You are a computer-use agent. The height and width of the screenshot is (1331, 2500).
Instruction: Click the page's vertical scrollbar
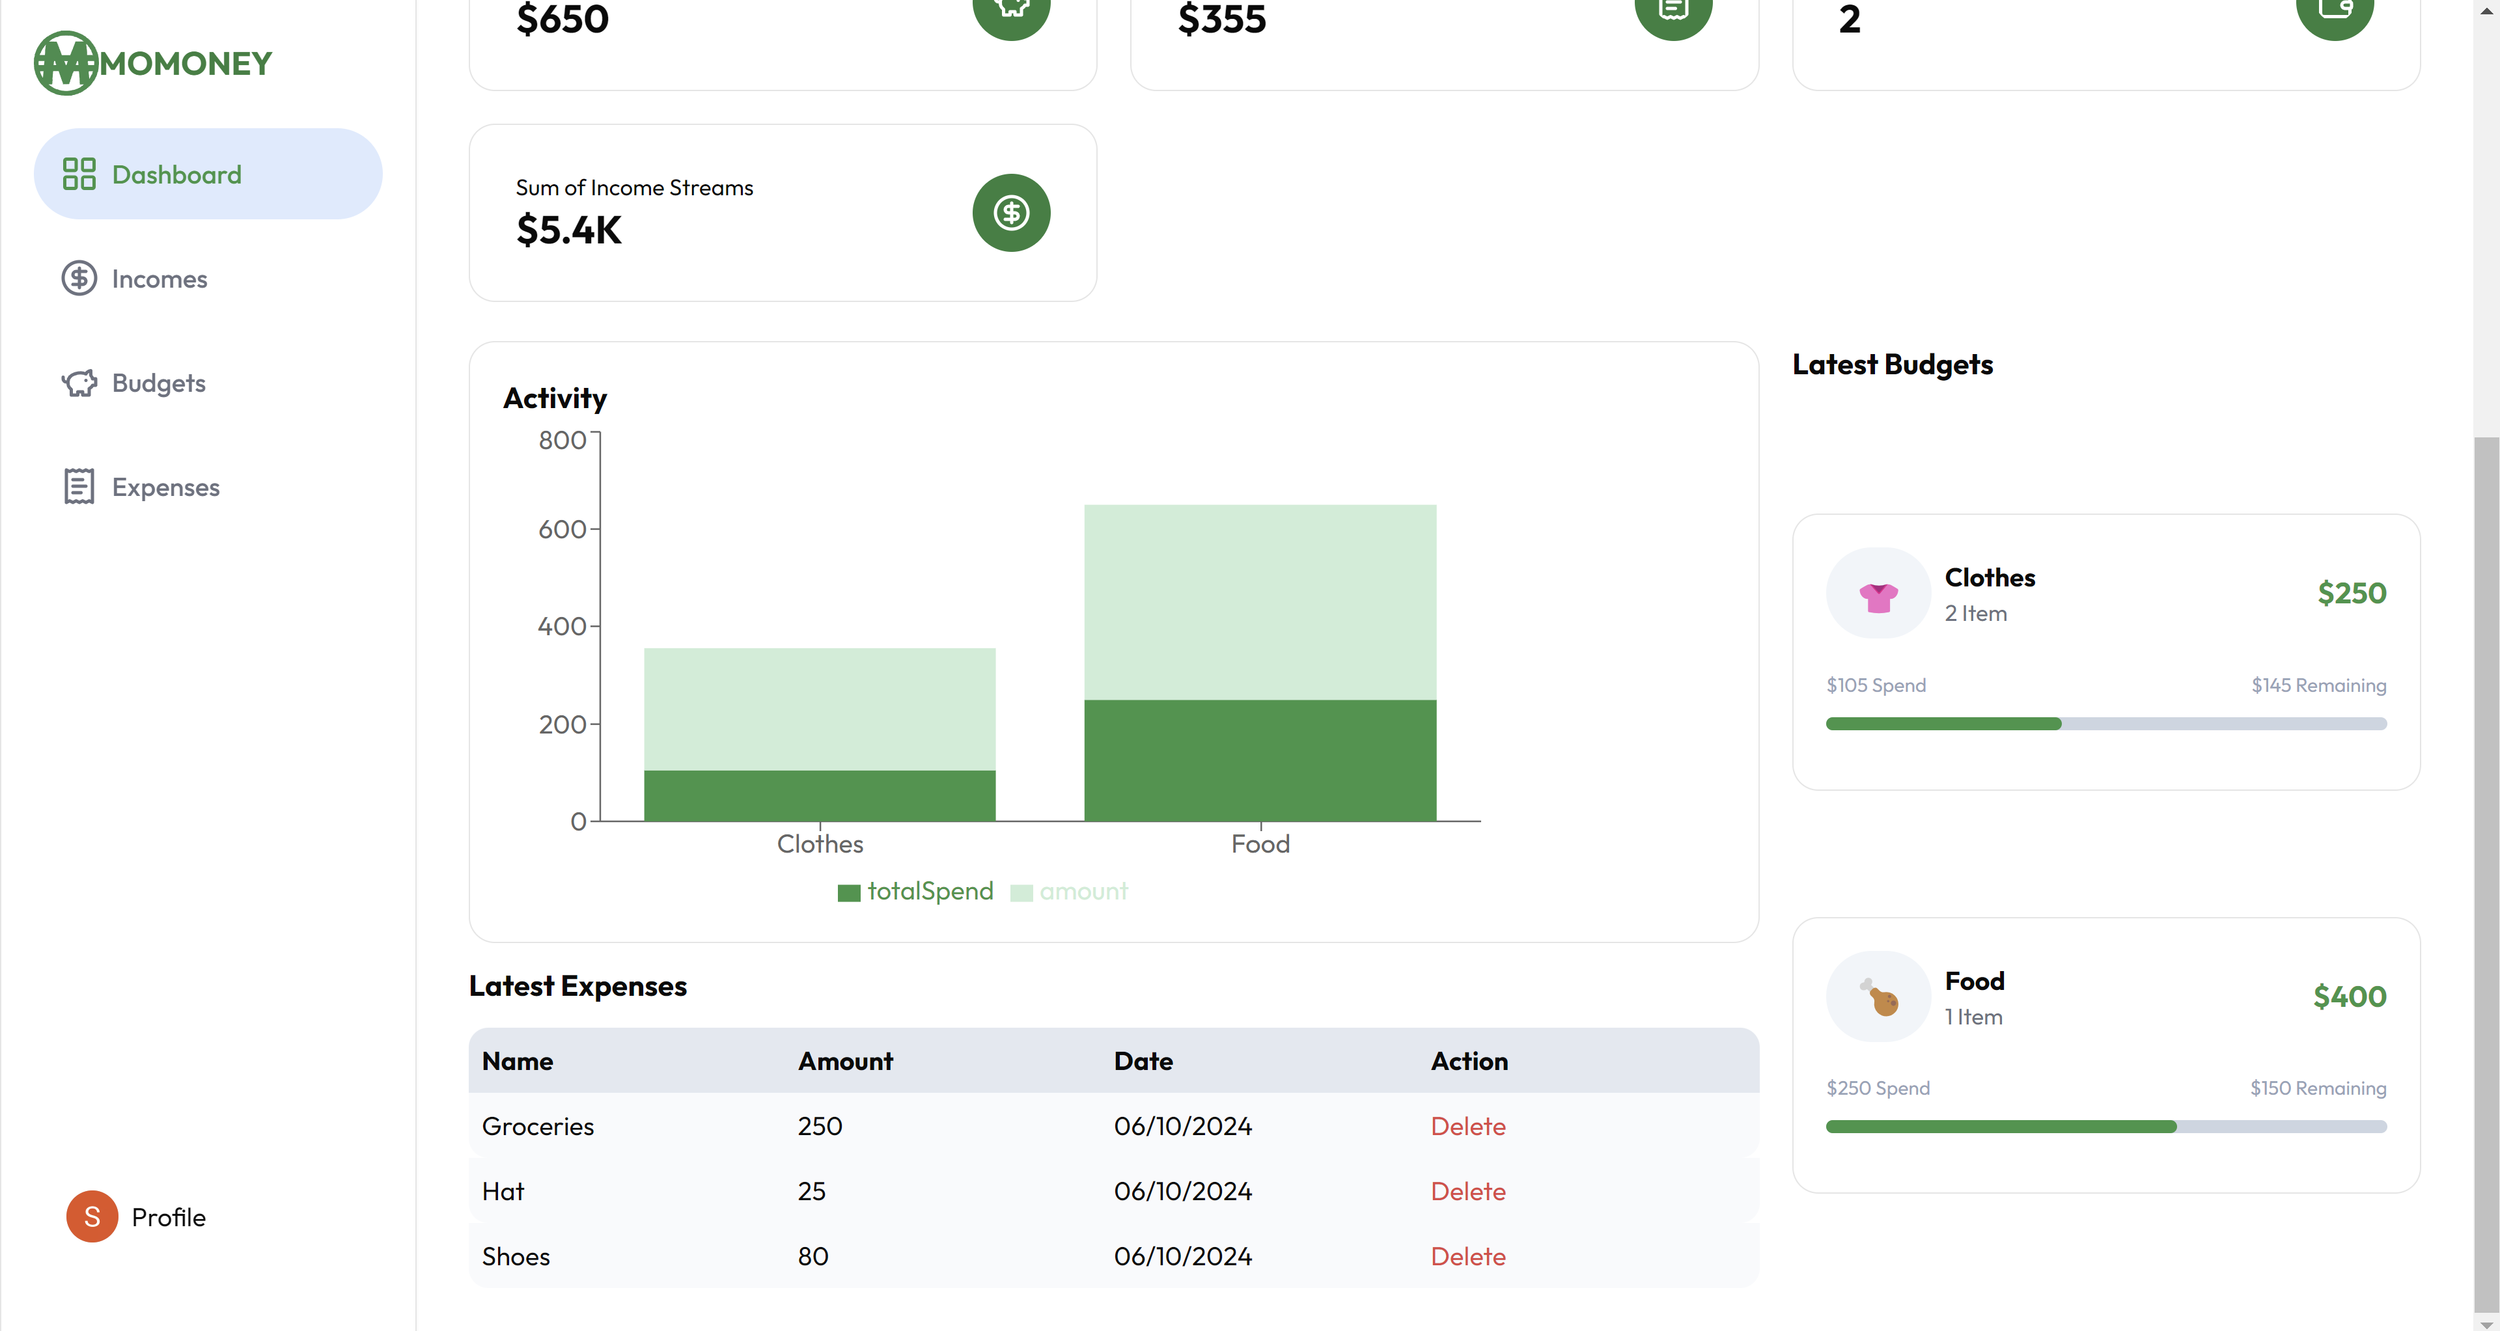tap(2486, 873)
